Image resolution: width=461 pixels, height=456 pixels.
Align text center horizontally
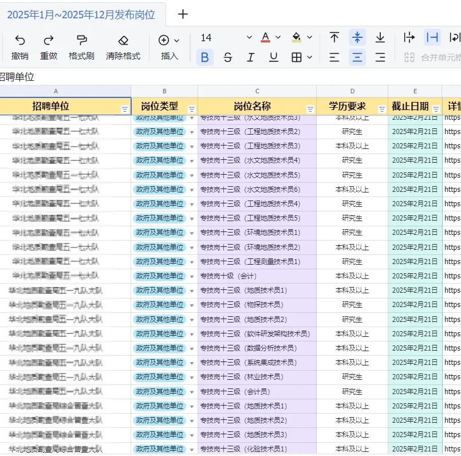357,57
